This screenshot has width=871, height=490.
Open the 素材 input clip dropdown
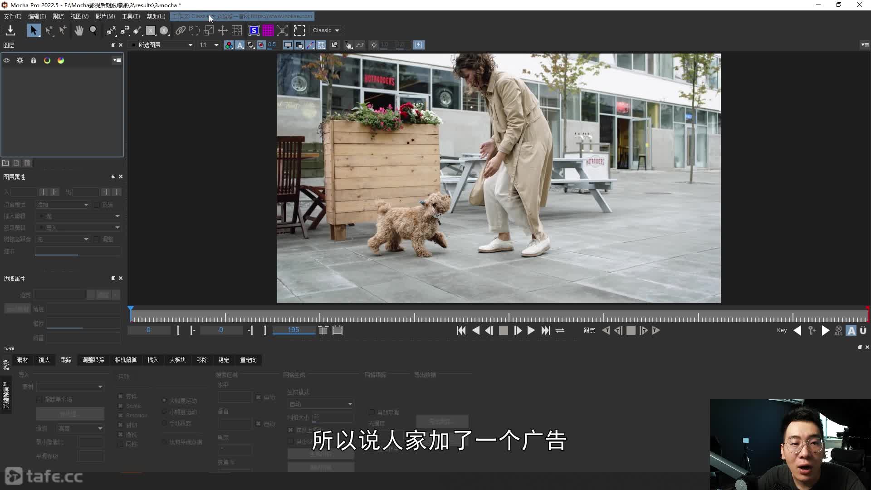(x=70, y=387)
